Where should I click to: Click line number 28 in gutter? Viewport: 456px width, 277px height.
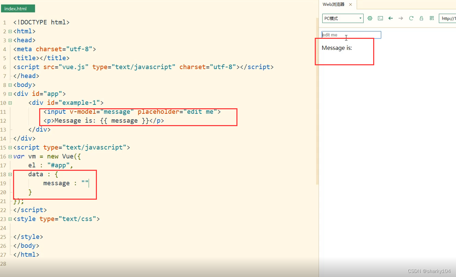click(x=3, y=264)
